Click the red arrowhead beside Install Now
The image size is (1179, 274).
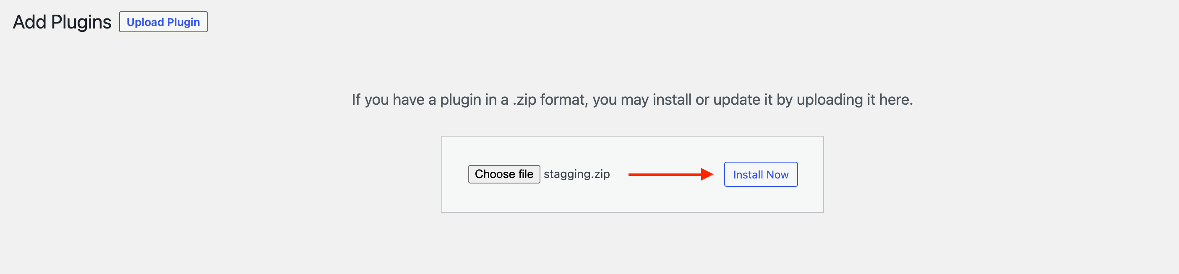[x=707, y=174]
